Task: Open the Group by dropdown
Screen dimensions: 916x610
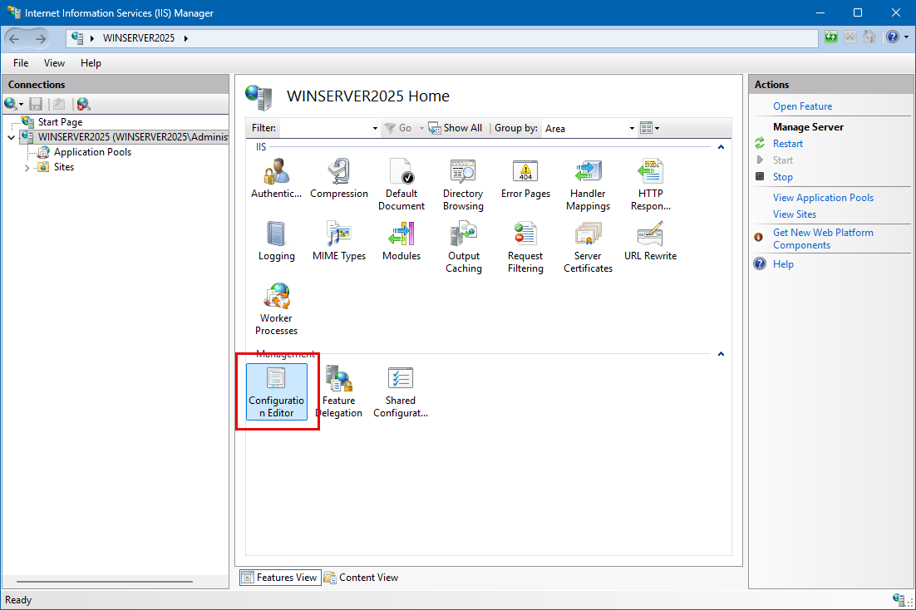Action: point(631,128)
